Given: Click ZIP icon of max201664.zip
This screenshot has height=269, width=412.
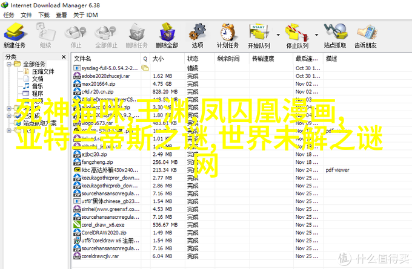Looking at the screenshot, I should click(77, 84).
